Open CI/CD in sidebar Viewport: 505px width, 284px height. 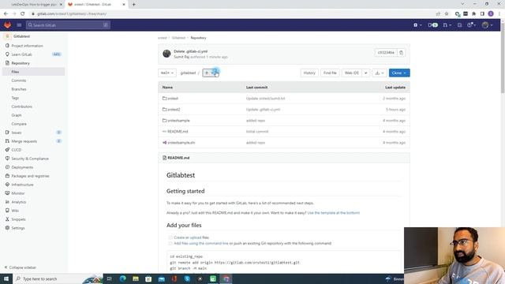coord(16,150)
